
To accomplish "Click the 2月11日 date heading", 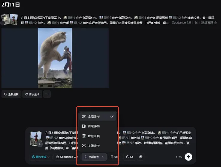I will pyautogui.click(x=10, y=5).
